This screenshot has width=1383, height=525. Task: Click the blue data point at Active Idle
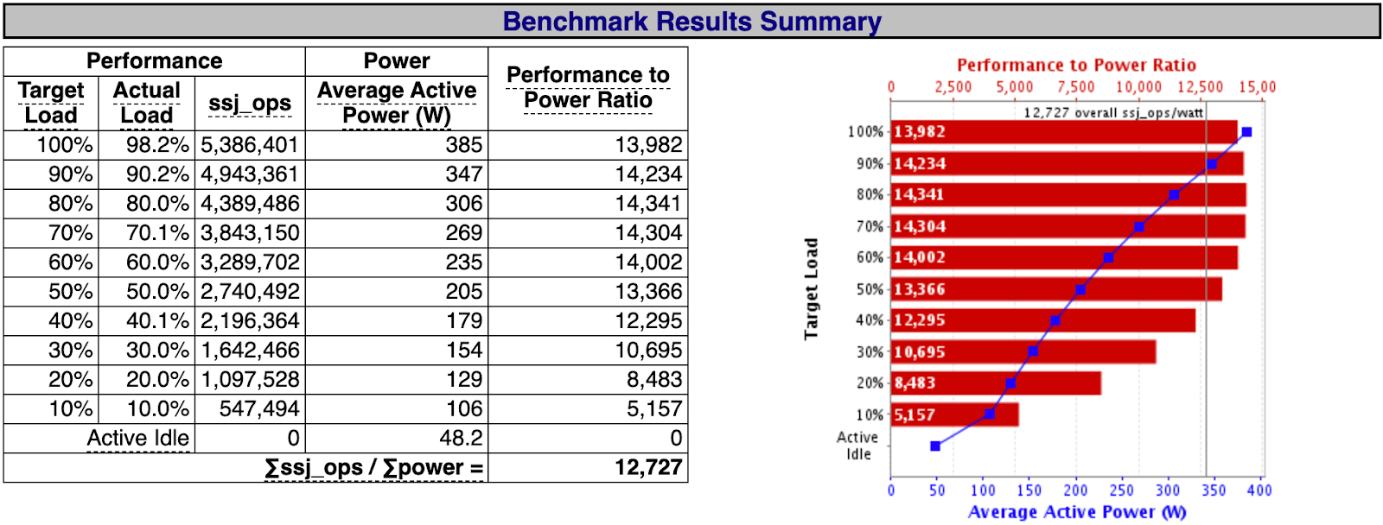935,446
